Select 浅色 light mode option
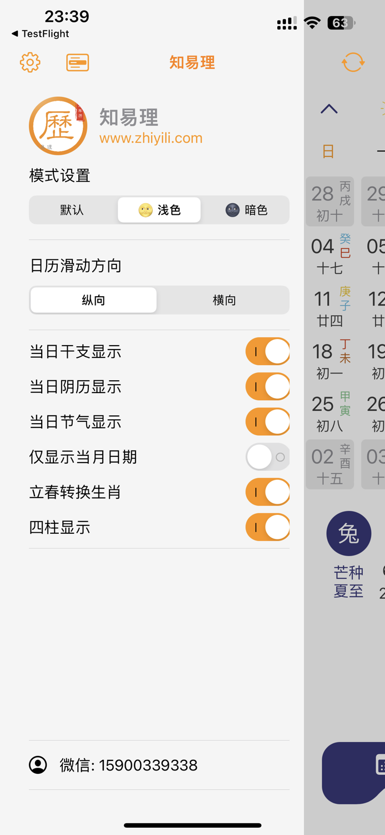This screenshot has width=385, height=835. click(159, 210)
